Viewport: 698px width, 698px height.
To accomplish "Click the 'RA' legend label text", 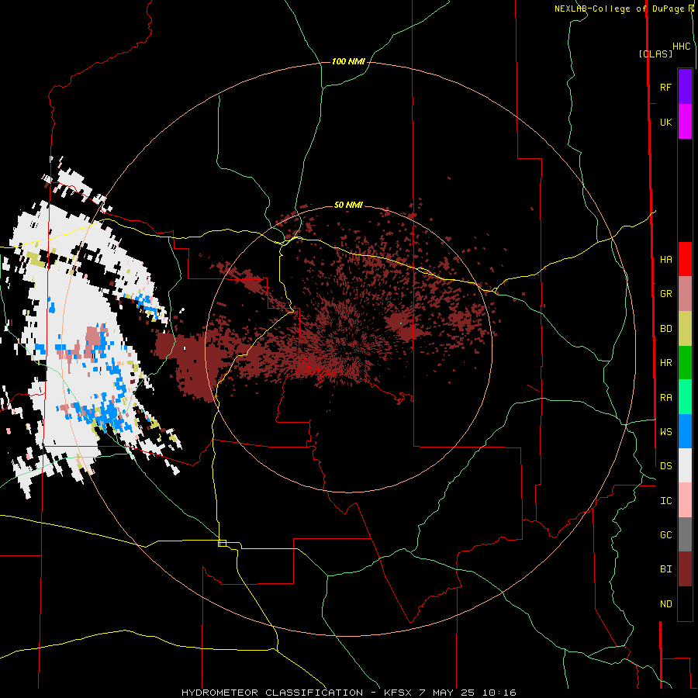I will 665,397.
